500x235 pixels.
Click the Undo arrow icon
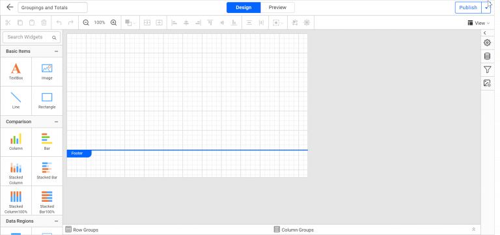tap(59, 23)
